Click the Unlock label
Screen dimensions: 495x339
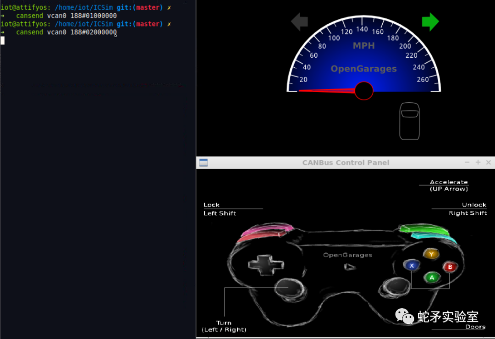pyautogui.click(x=474, y=205)
